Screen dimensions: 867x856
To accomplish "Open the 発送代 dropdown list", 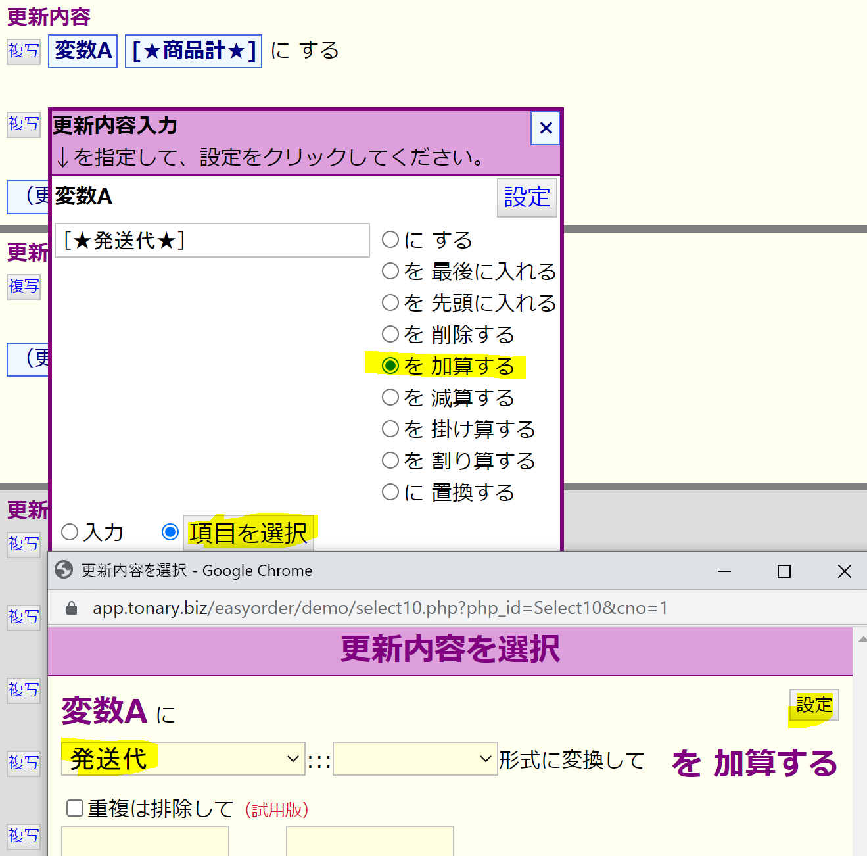I will (x=183, y=759).
